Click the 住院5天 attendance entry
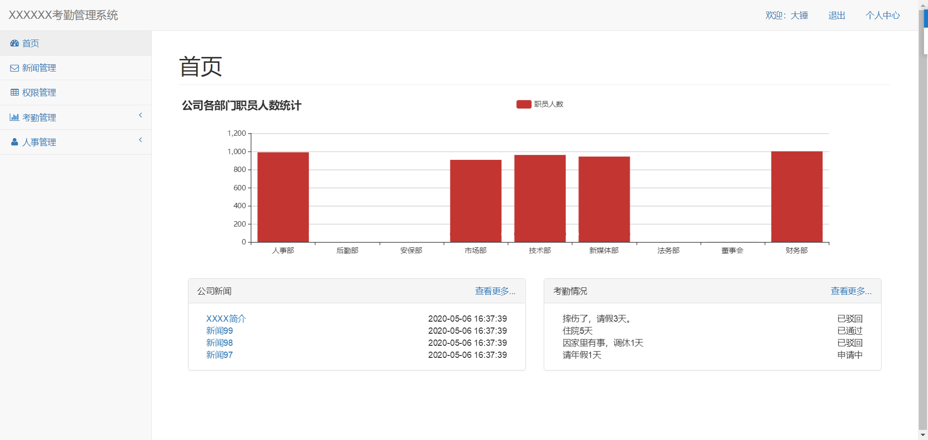The image size is (928, 440). tap(578, 331)
